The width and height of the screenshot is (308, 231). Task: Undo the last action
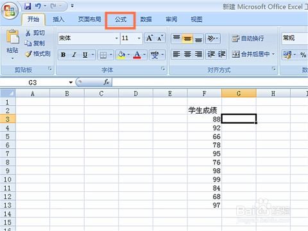[x=38, y=6]
